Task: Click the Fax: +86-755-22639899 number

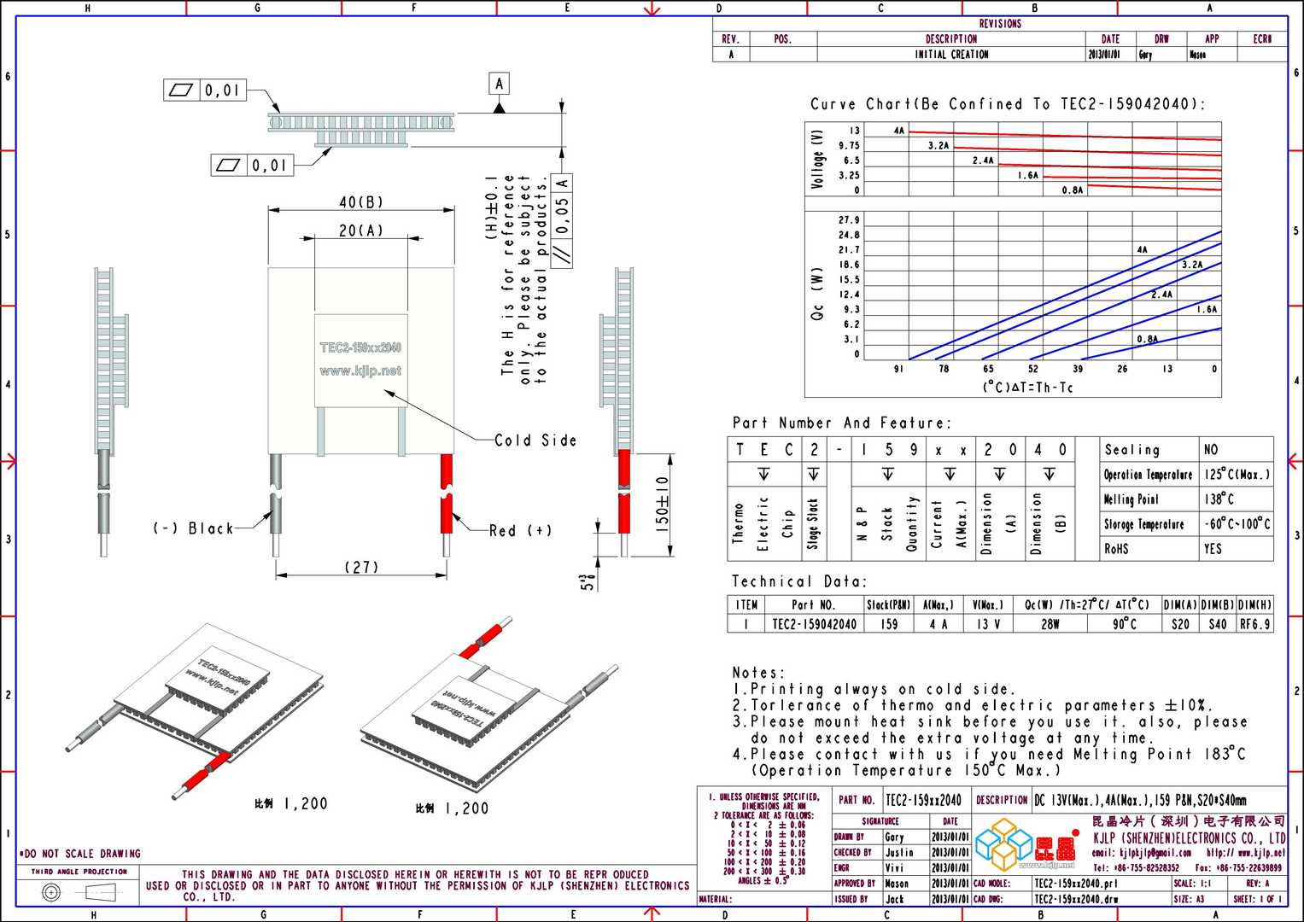Action: click(x=1237, y=867)
